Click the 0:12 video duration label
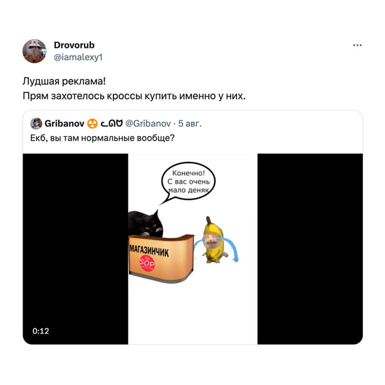This screenshot has height=385, width=385. coord(41,331)
